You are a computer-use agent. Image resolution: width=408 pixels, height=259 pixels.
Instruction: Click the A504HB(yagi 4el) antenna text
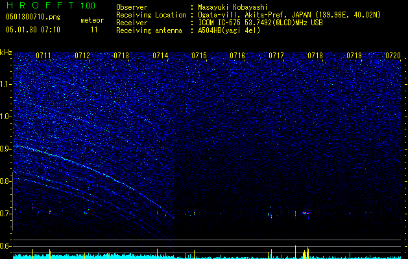coord(229,30)
